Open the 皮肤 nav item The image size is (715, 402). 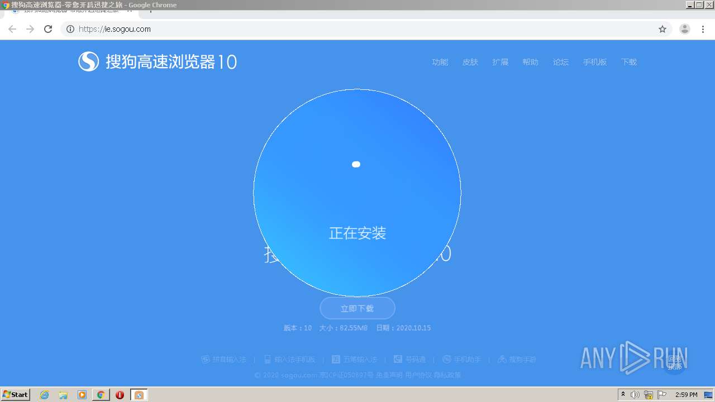pos(470,62)
